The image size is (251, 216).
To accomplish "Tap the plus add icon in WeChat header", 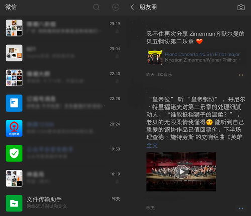I will [x=116, y=7].
